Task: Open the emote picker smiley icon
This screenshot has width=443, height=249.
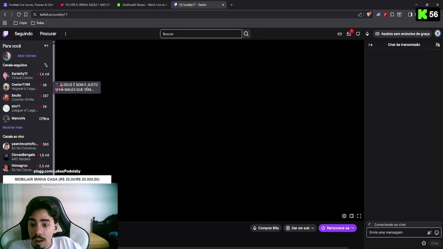Action: click(x=437, y=233)
